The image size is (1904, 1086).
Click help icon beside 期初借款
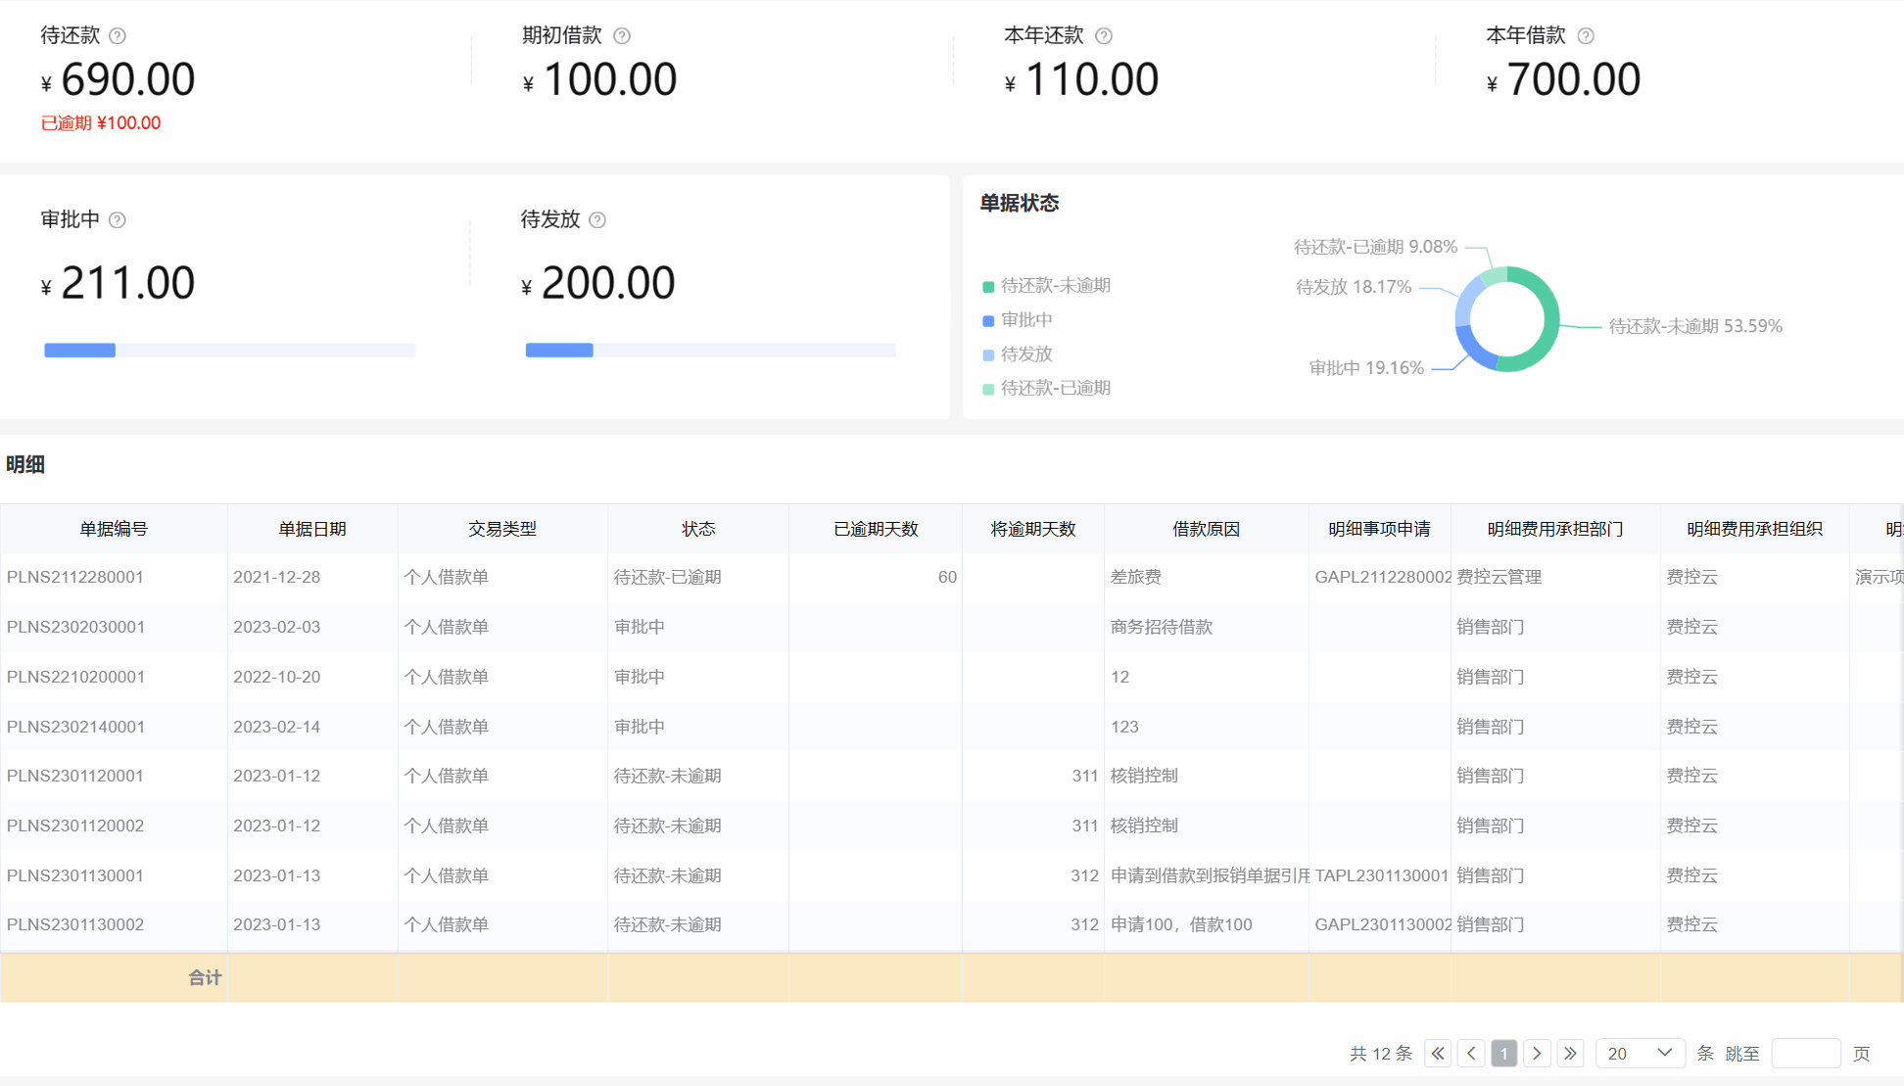[x=622, y=36]
